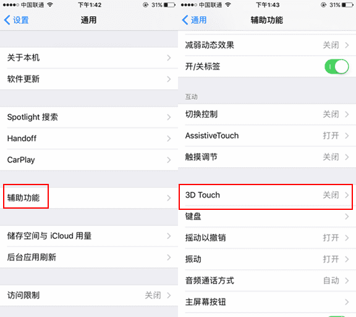Open the 软件更新 menu item
Viewport: 356px width, 317px height.
pos(89,79)
